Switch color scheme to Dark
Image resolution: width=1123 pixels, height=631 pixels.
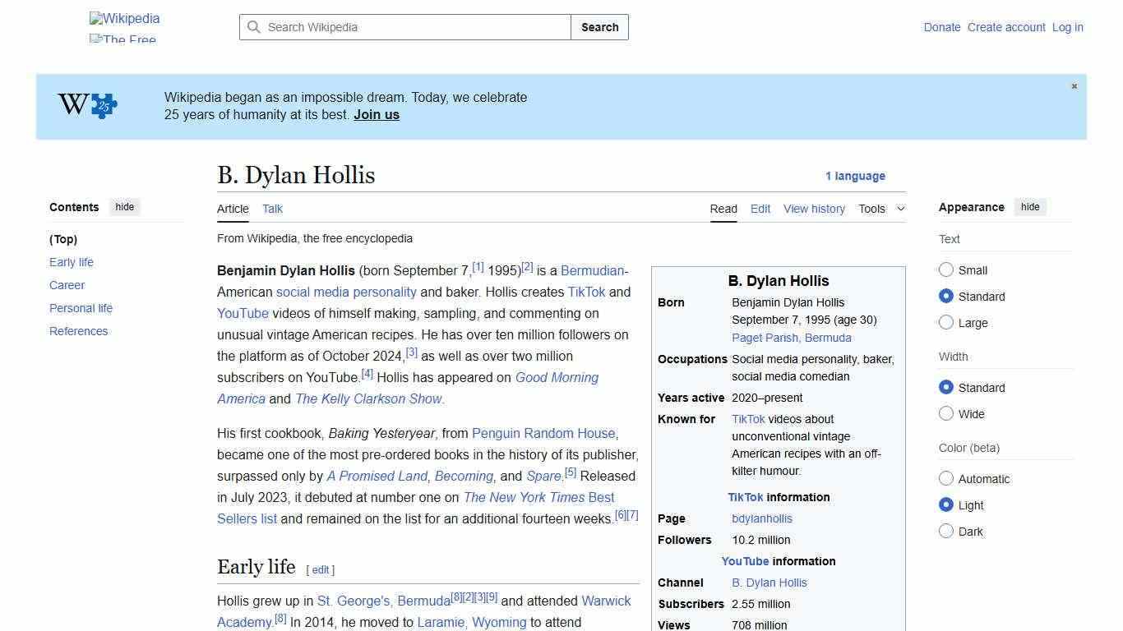[x=946, y=531]
